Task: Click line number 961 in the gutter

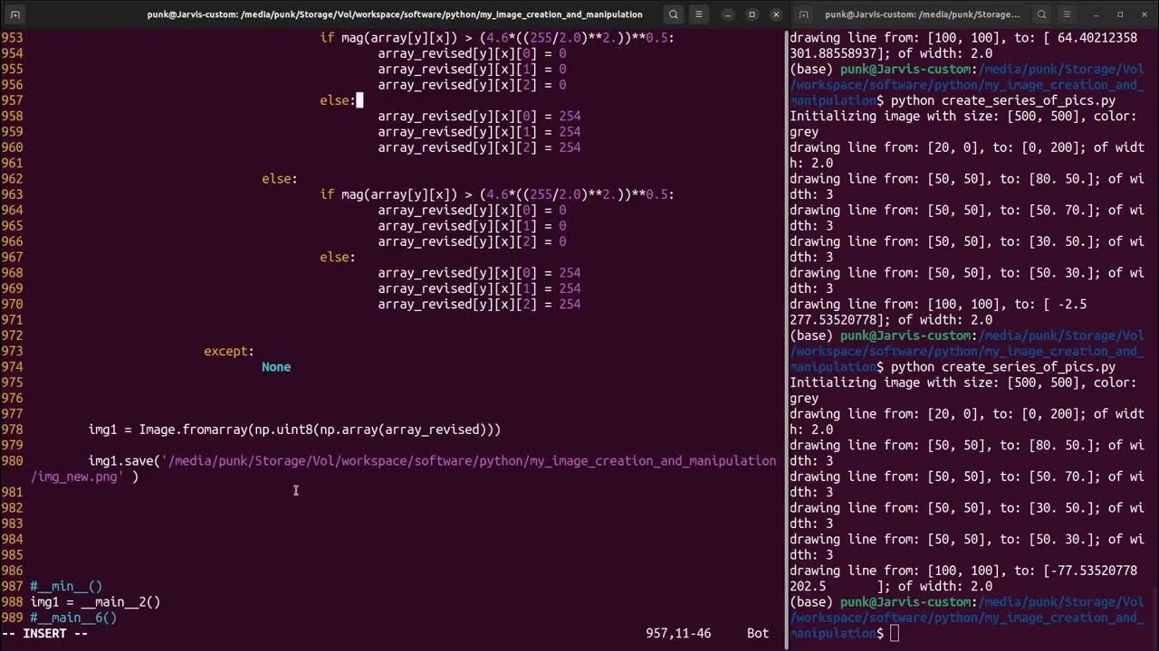Action: [12, 163]
